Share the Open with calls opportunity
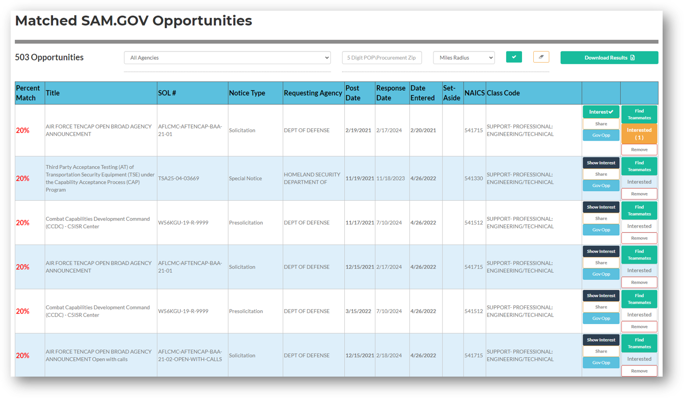684x398 pixels. click(601, 352)
